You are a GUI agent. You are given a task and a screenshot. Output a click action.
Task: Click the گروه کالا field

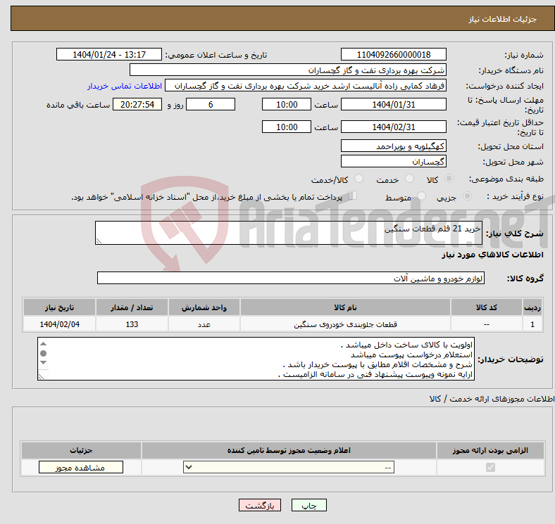tap(291, 279)
